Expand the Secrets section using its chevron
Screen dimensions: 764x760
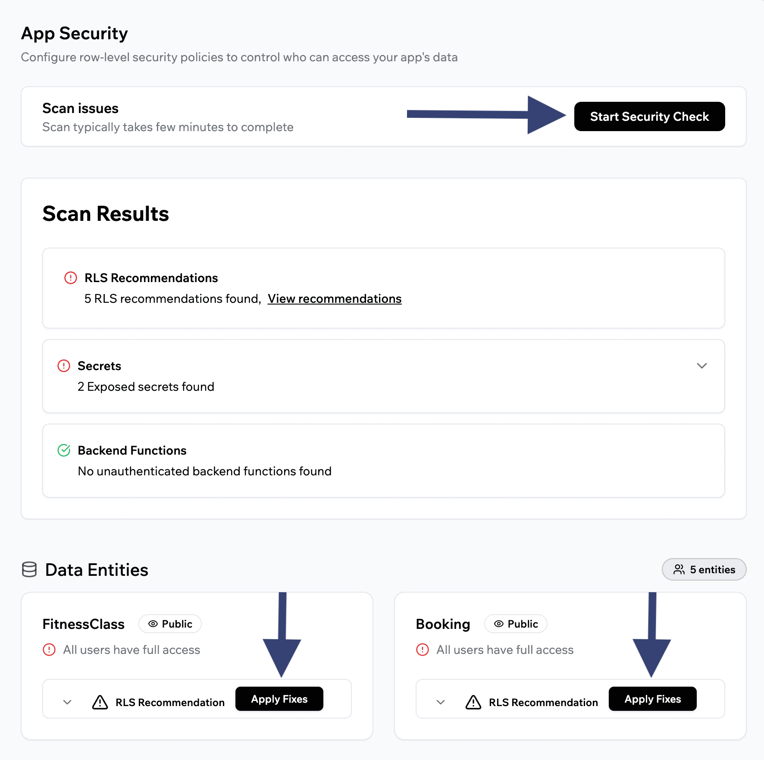(x=702, y=365)
